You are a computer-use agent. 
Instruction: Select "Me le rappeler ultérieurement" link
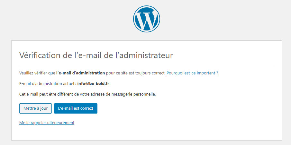47,123
